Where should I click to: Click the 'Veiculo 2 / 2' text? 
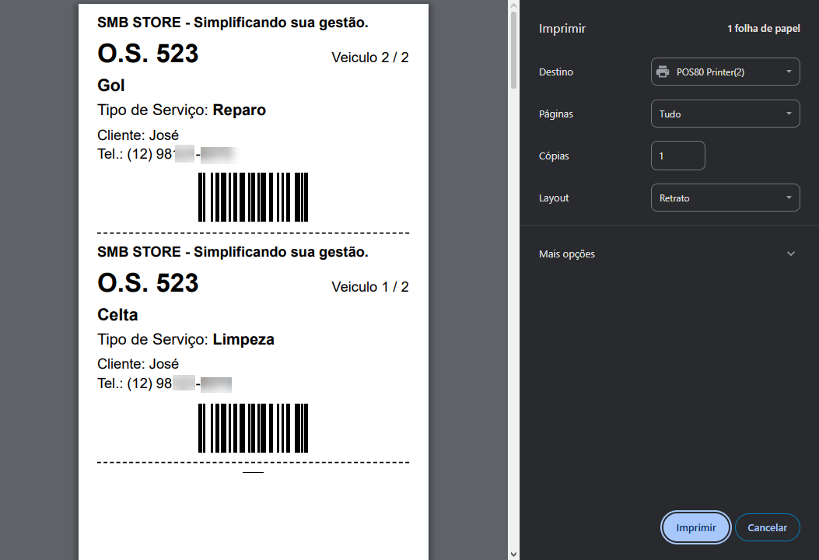coord(369,58)
